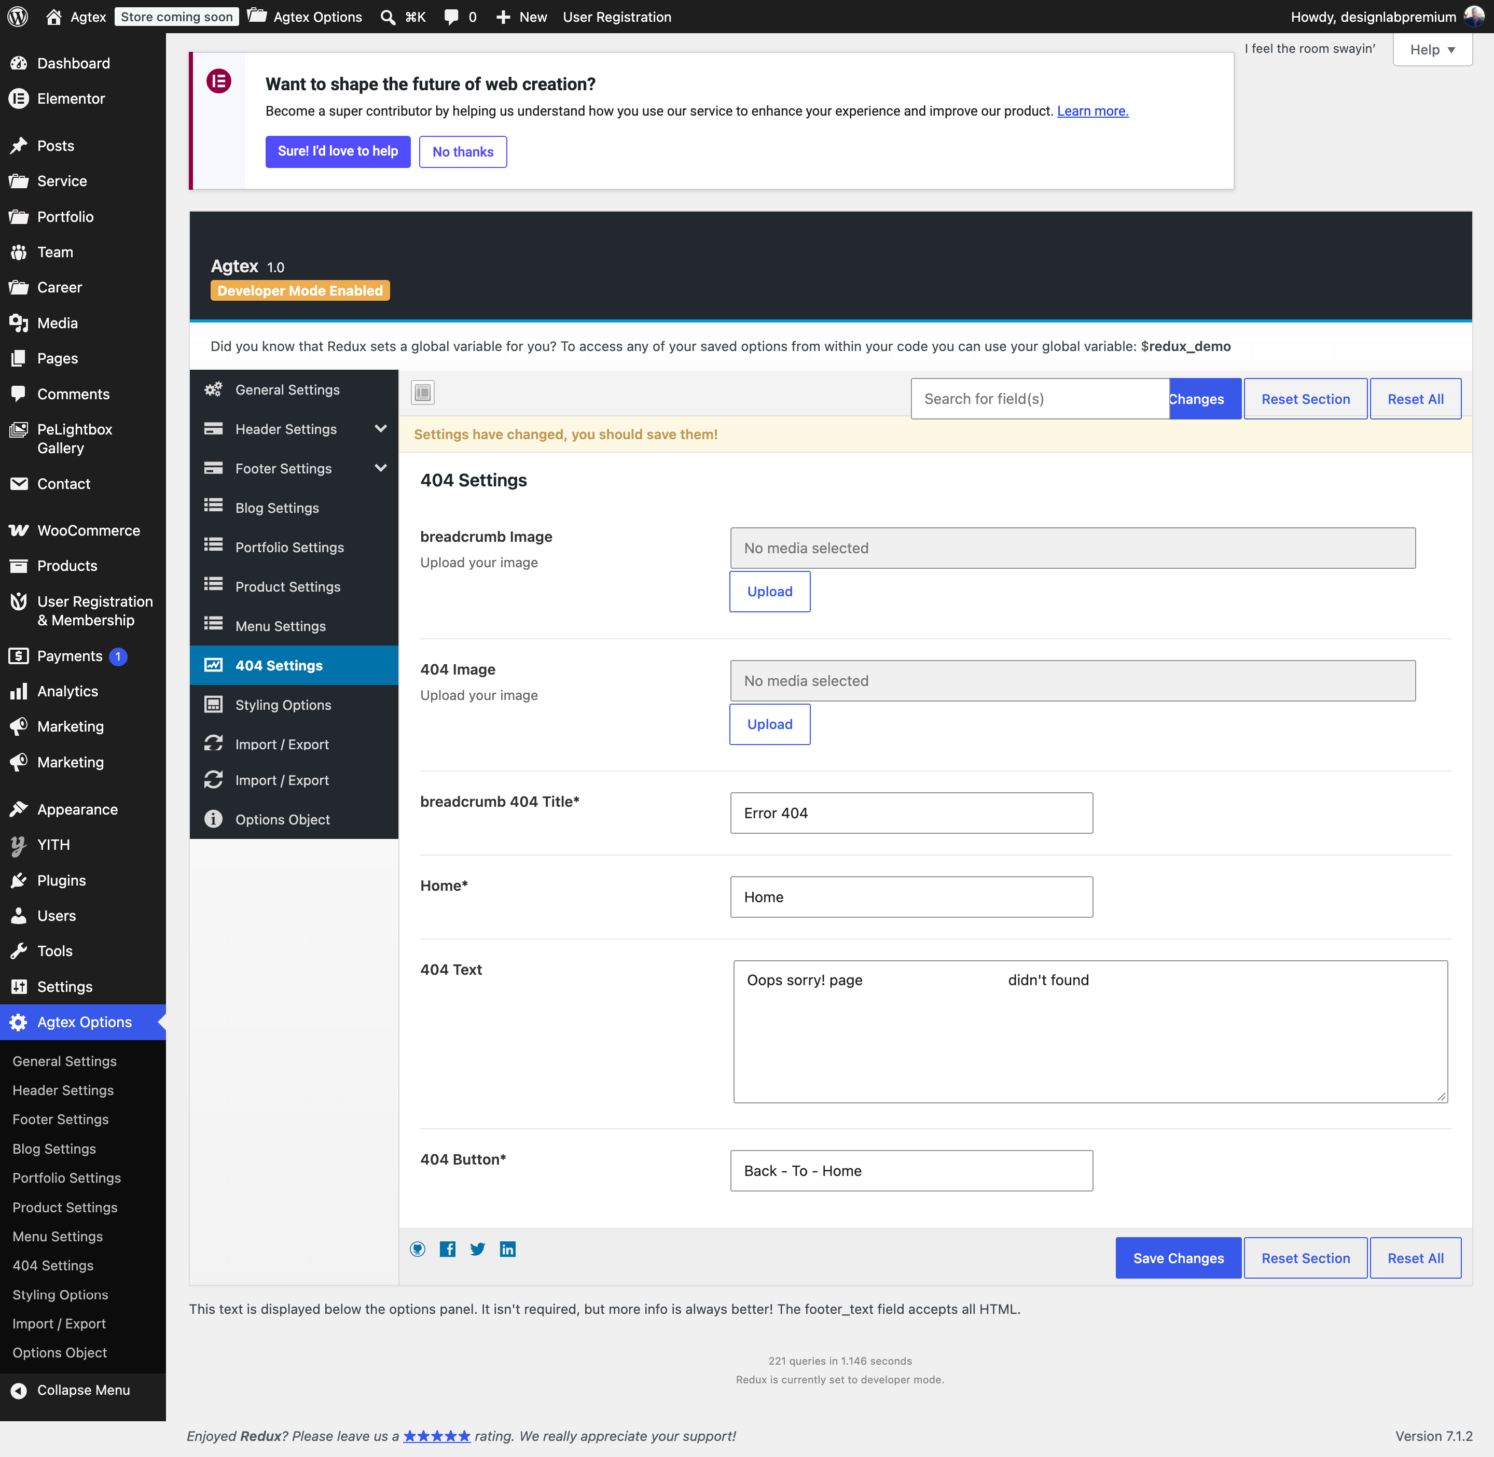Click the Store coming soon badge
The width and height of the screenshot is (1494, 1457).
coord(176,17)
